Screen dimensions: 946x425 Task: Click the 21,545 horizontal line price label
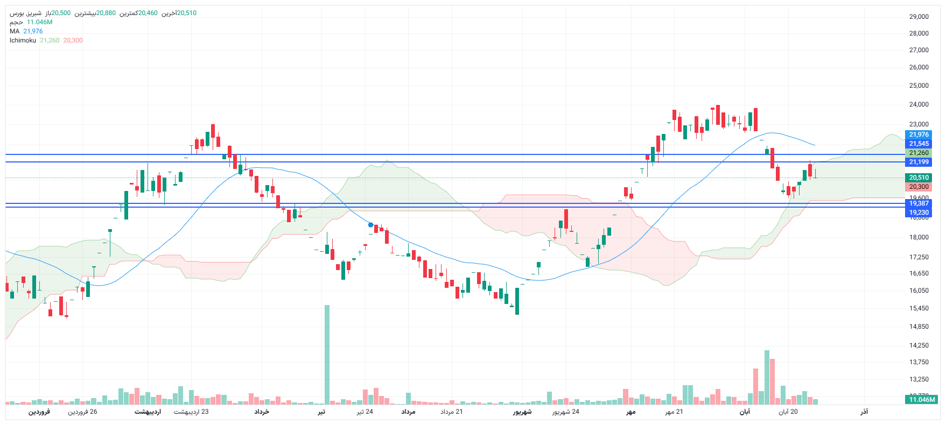pyautogui.click(x=919, y=144)
